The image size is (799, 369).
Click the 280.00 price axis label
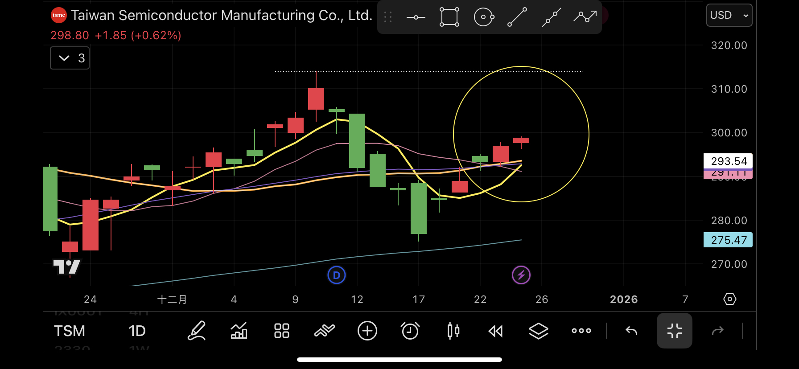[729, 221]
